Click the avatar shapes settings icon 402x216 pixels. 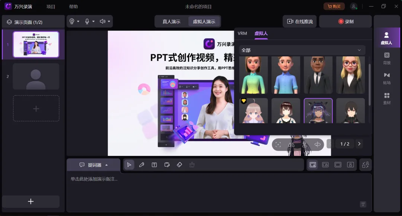click(x=366, y=165)
